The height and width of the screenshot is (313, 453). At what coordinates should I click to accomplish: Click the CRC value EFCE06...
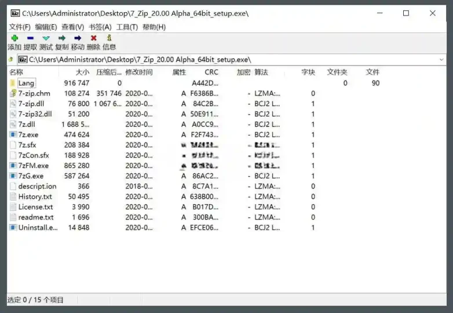[x=204, y=227]
